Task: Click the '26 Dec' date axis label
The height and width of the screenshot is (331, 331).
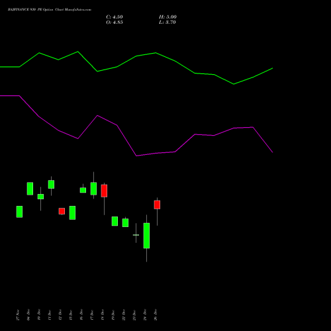Action: (156, 315)
